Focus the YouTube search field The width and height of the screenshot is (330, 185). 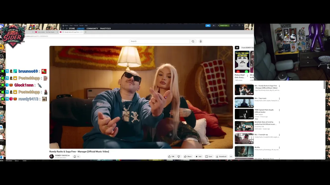(160, 41)
